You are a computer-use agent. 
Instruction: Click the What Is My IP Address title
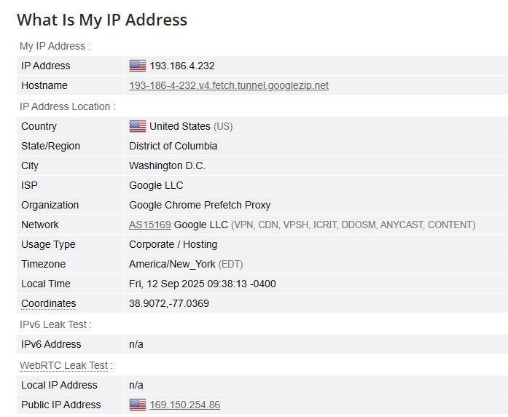coord(102,20)
